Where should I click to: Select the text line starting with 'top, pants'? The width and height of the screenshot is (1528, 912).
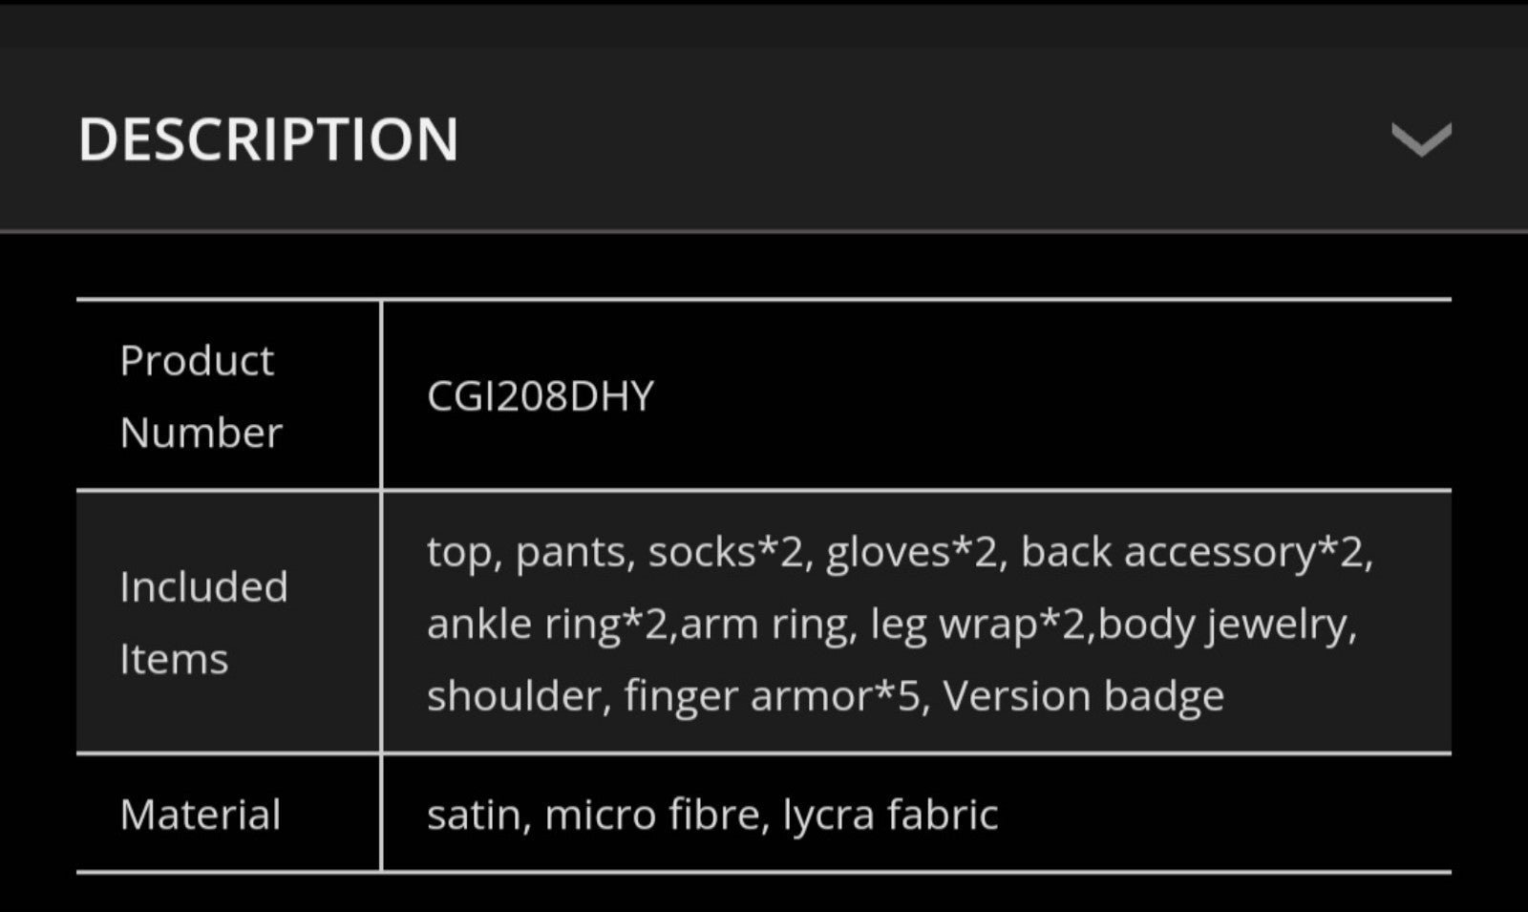tap(900, 552)
